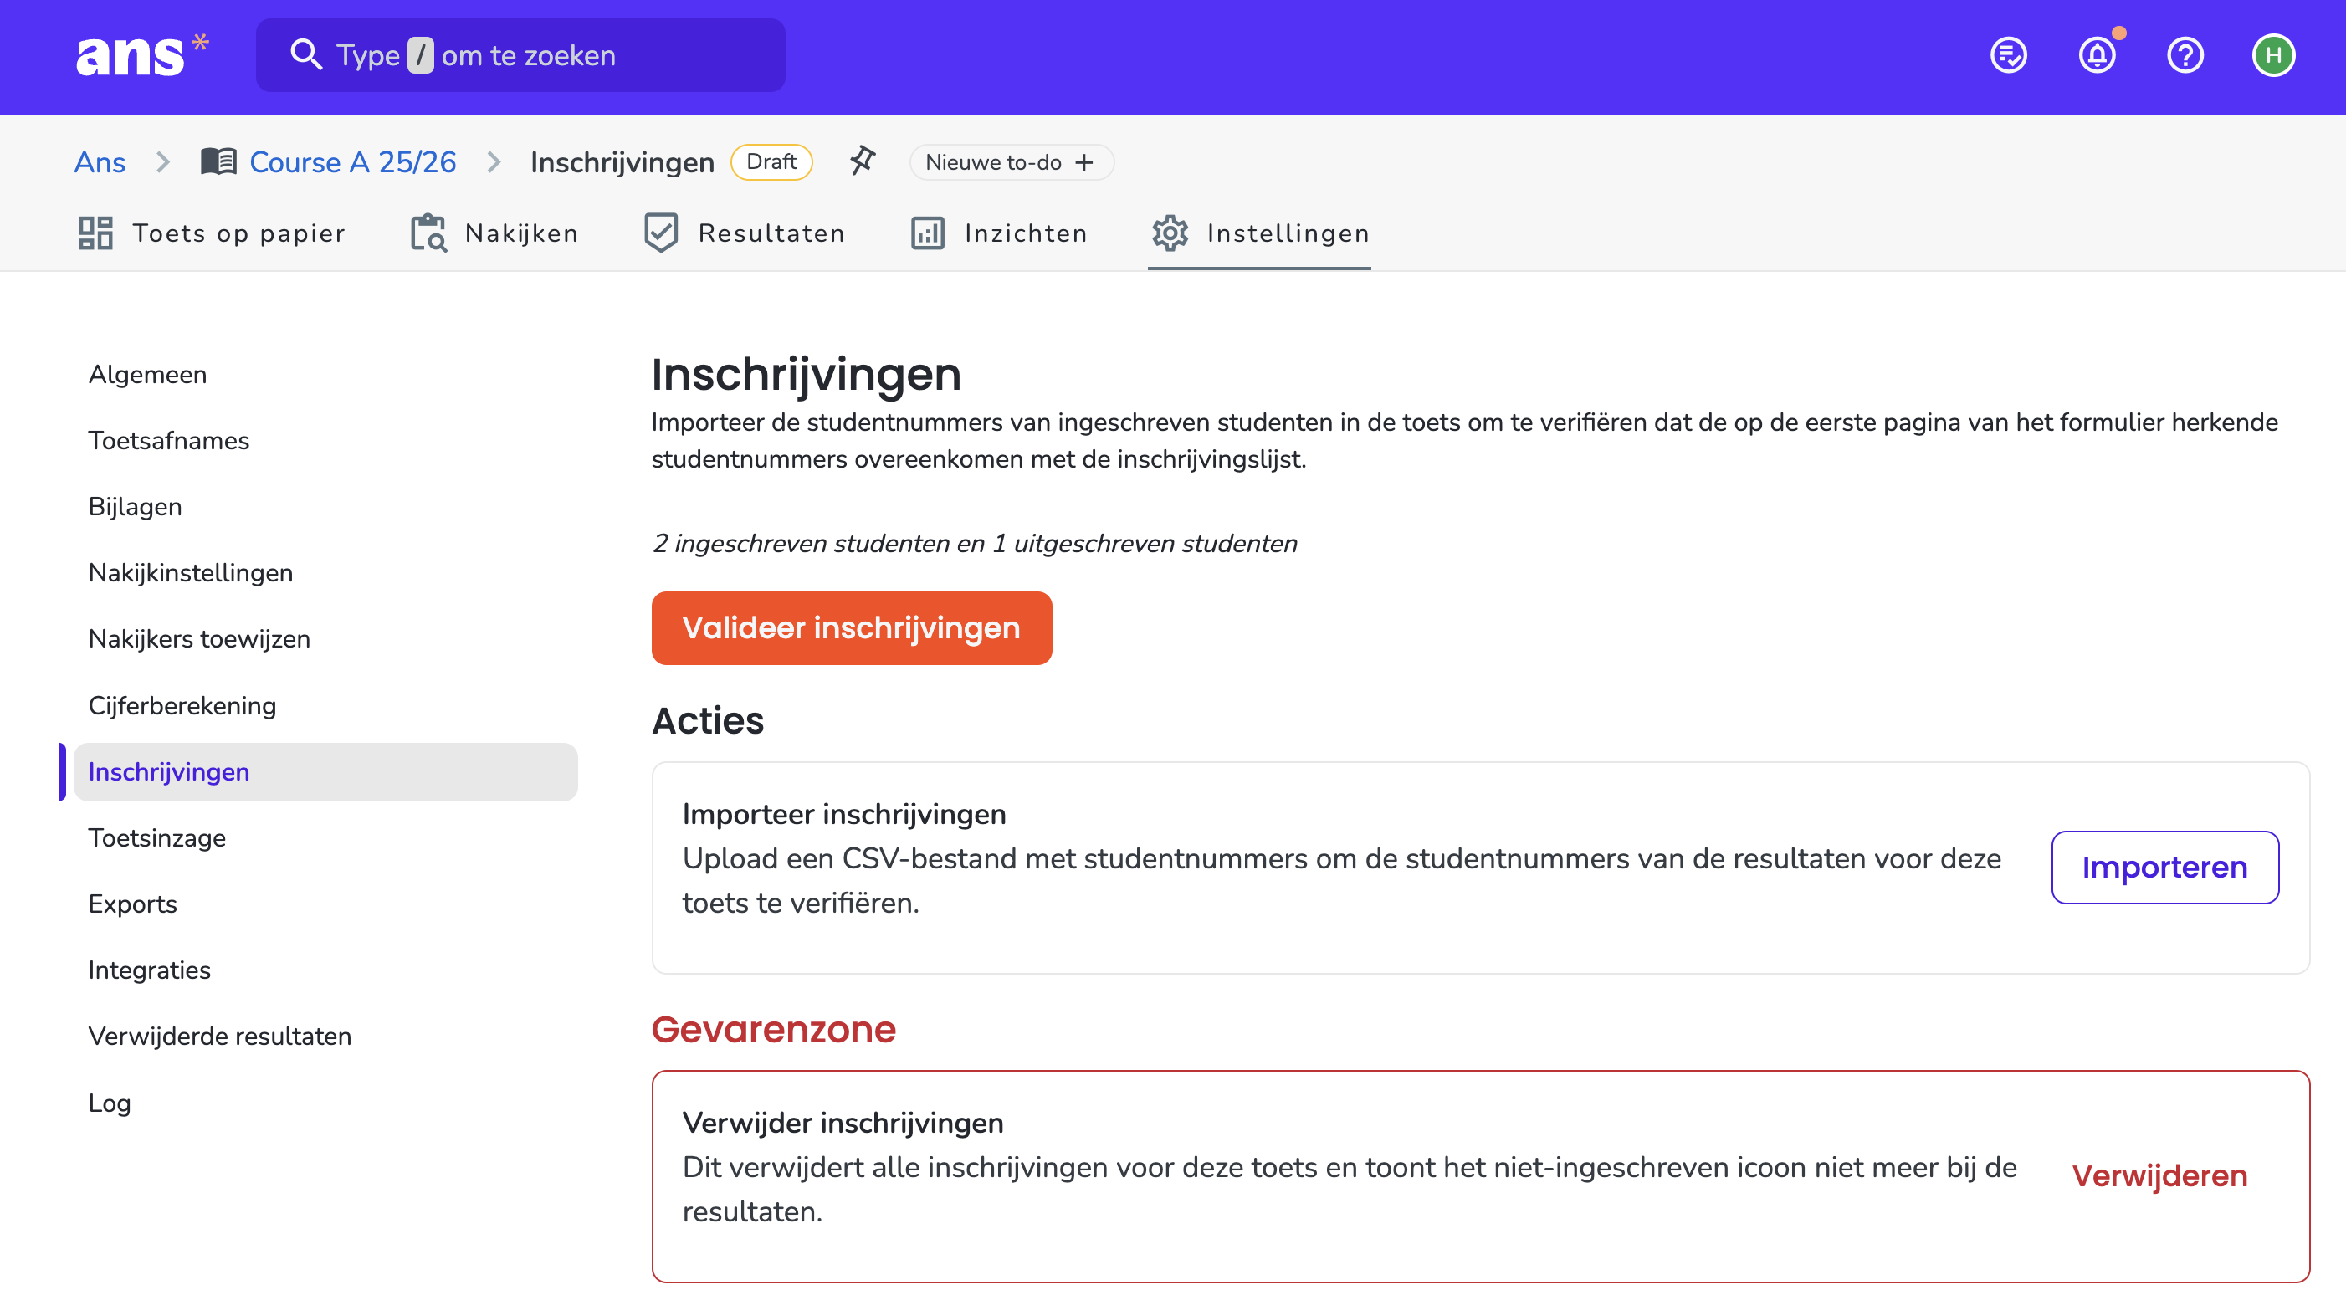Click Importeren to upload CSV
Image resolution: width=2346 pixels, height=1290 pixels.
click(x=2164, y=868)
